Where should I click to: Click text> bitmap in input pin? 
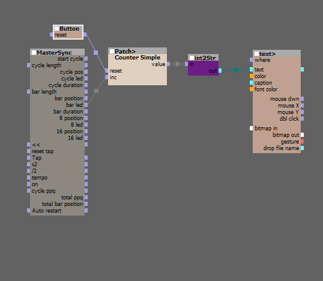click(x=251, y=128)
